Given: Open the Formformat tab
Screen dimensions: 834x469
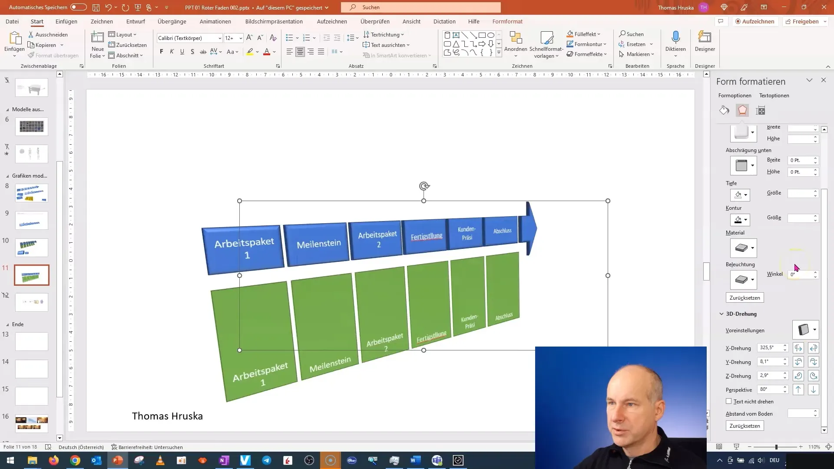Looking at the screenshot, I should [x=507, y=21].
